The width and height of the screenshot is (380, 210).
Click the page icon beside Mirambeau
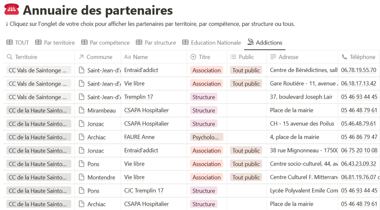[x=80, y=110]
